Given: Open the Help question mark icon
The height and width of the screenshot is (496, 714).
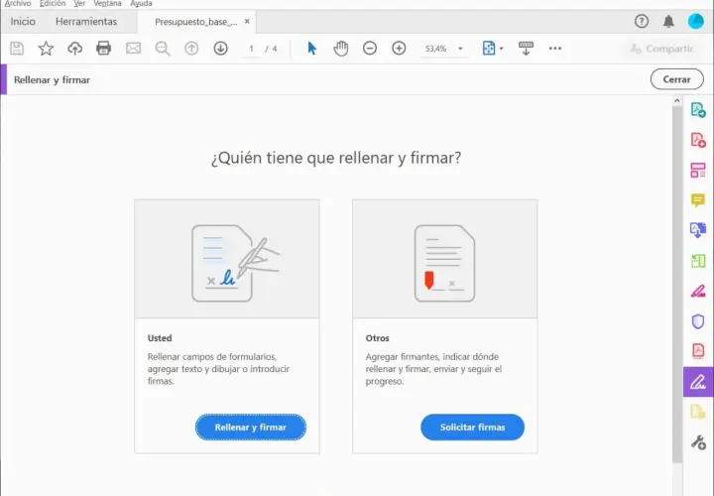Looking at the screenshot, I should [x=642, y=21].
